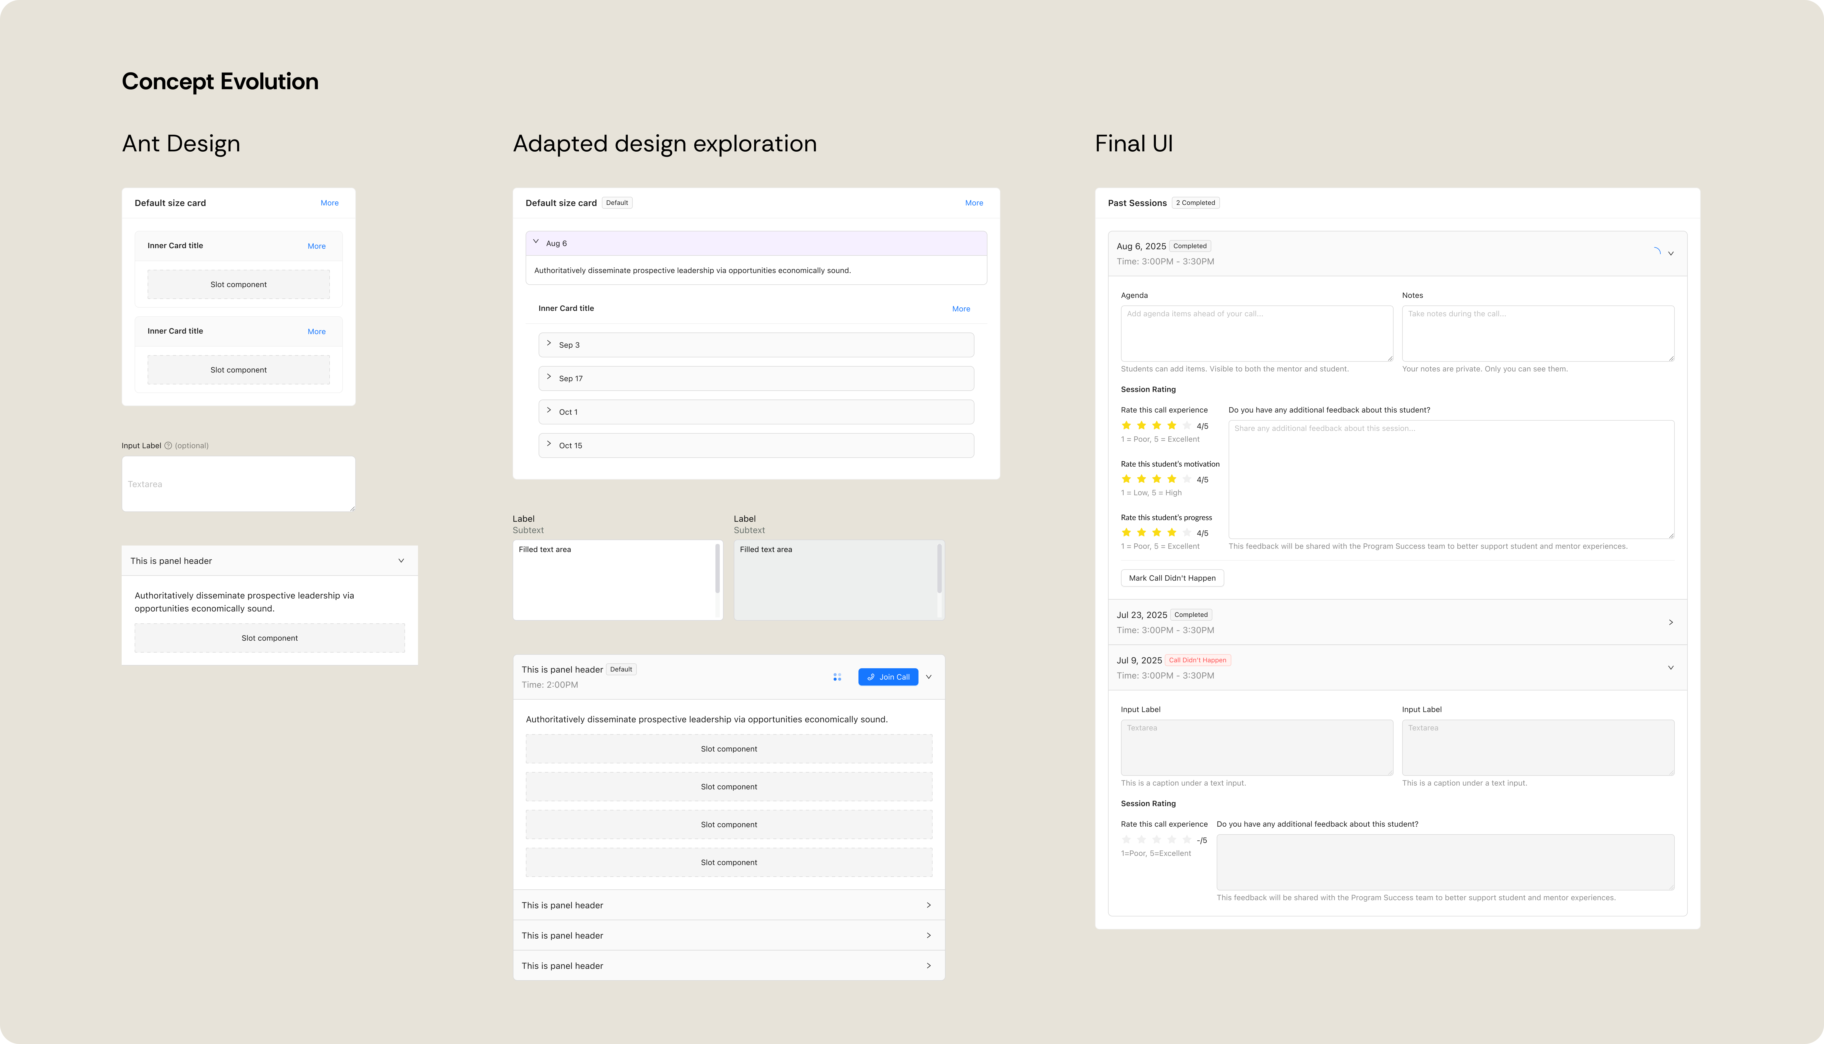The height and width of the screenshot is (1044, 1824).
Task: Set student's motivation rating to five stars
Action: click(x=1187, y=479)
